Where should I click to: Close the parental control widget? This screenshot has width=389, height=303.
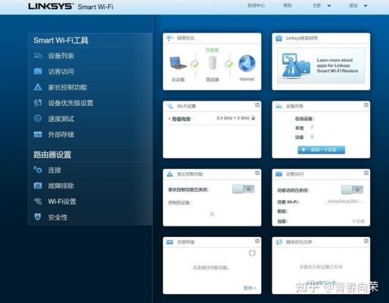(x=257, y=173)
